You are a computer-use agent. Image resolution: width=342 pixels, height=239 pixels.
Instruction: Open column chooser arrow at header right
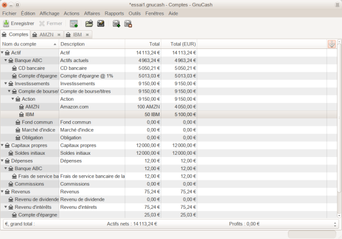(332, 44)
